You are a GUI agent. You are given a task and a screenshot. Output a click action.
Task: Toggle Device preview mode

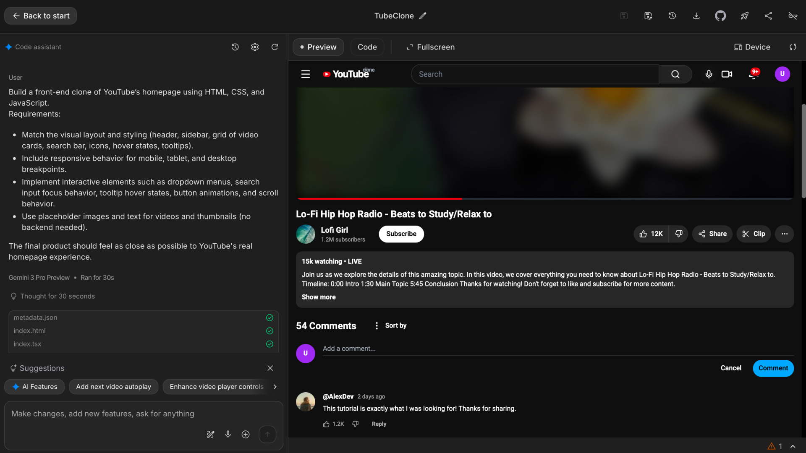pos(751,47)
